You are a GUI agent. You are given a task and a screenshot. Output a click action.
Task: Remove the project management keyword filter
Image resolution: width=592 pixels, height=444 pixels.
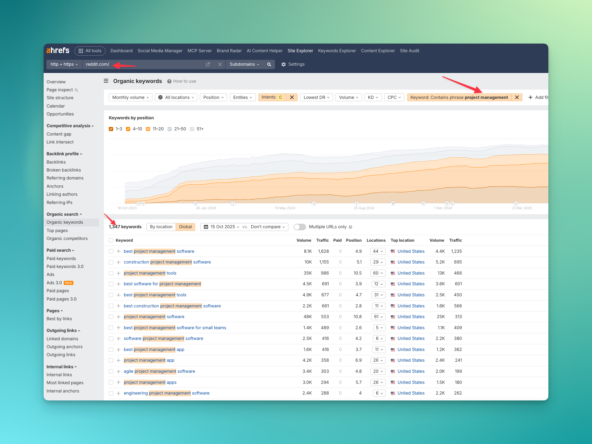click(517, 98)
